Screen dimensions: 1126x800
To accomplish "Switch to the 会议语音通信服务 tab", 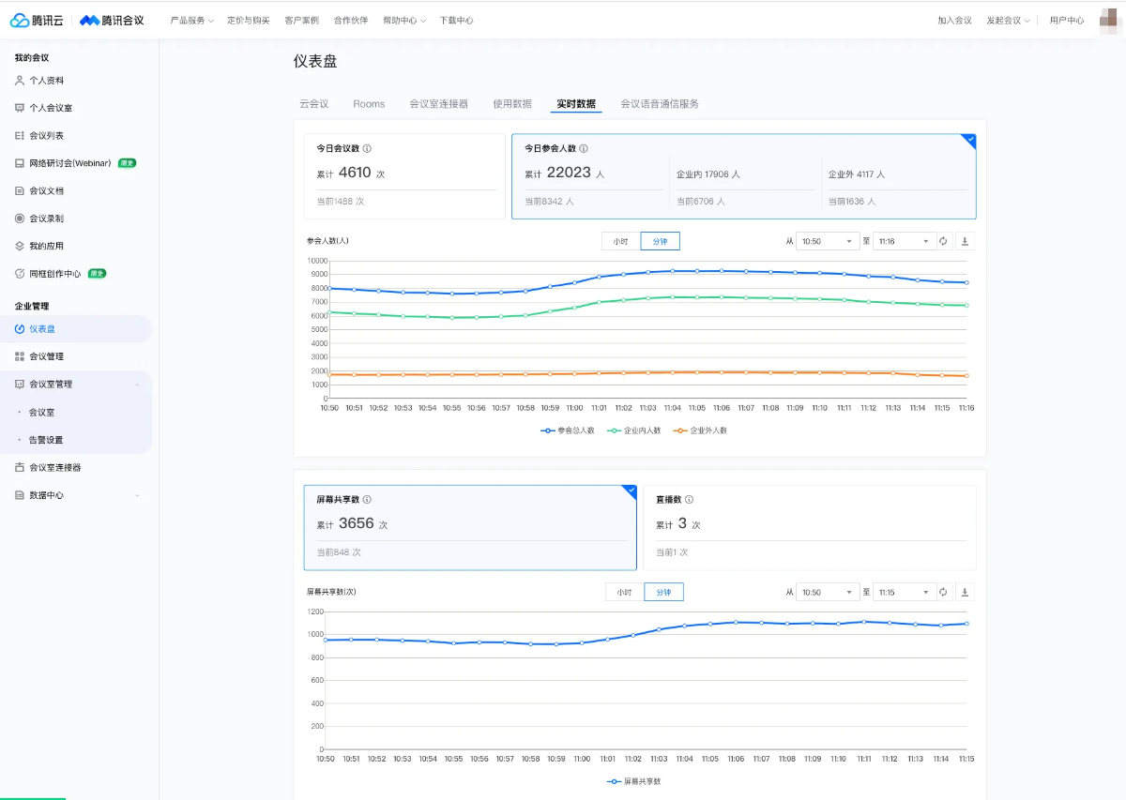I will tap(660, 104).
